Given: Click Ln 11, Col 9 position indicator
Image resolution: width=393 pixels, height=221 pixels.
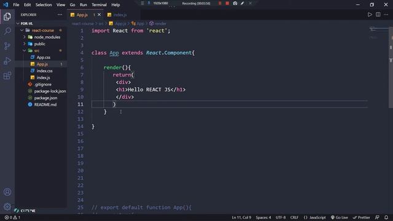Looking at the screenshot, I should [241, 217].
